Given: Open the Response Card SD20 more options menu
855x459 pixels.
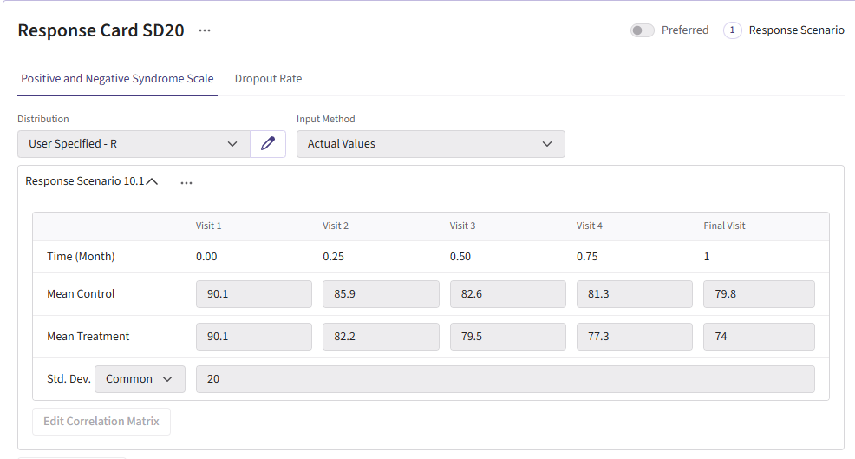Looking at the screenshot, I should click(x=204, y=30).
